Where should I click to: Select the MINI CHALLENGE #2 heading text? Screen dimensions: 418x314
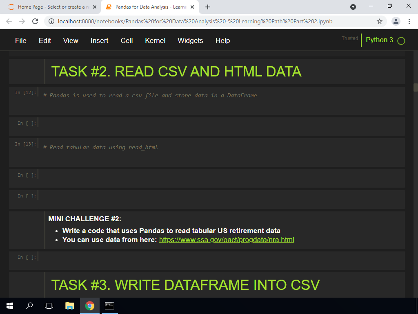click(x=85, y=219)
